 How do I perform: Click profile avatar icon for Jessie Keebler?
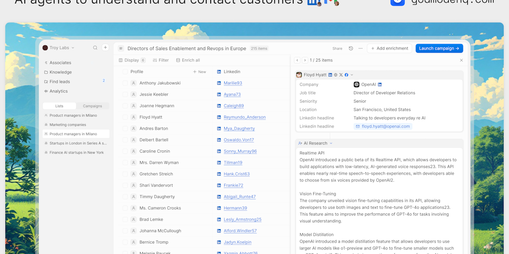[x=133, y=94]
